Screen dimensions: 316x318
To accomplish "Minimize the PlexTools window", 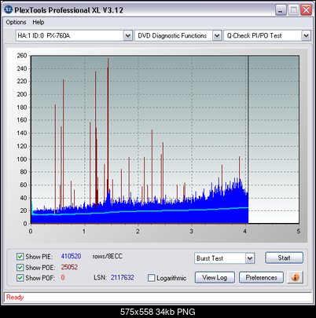I will point(281,10).
